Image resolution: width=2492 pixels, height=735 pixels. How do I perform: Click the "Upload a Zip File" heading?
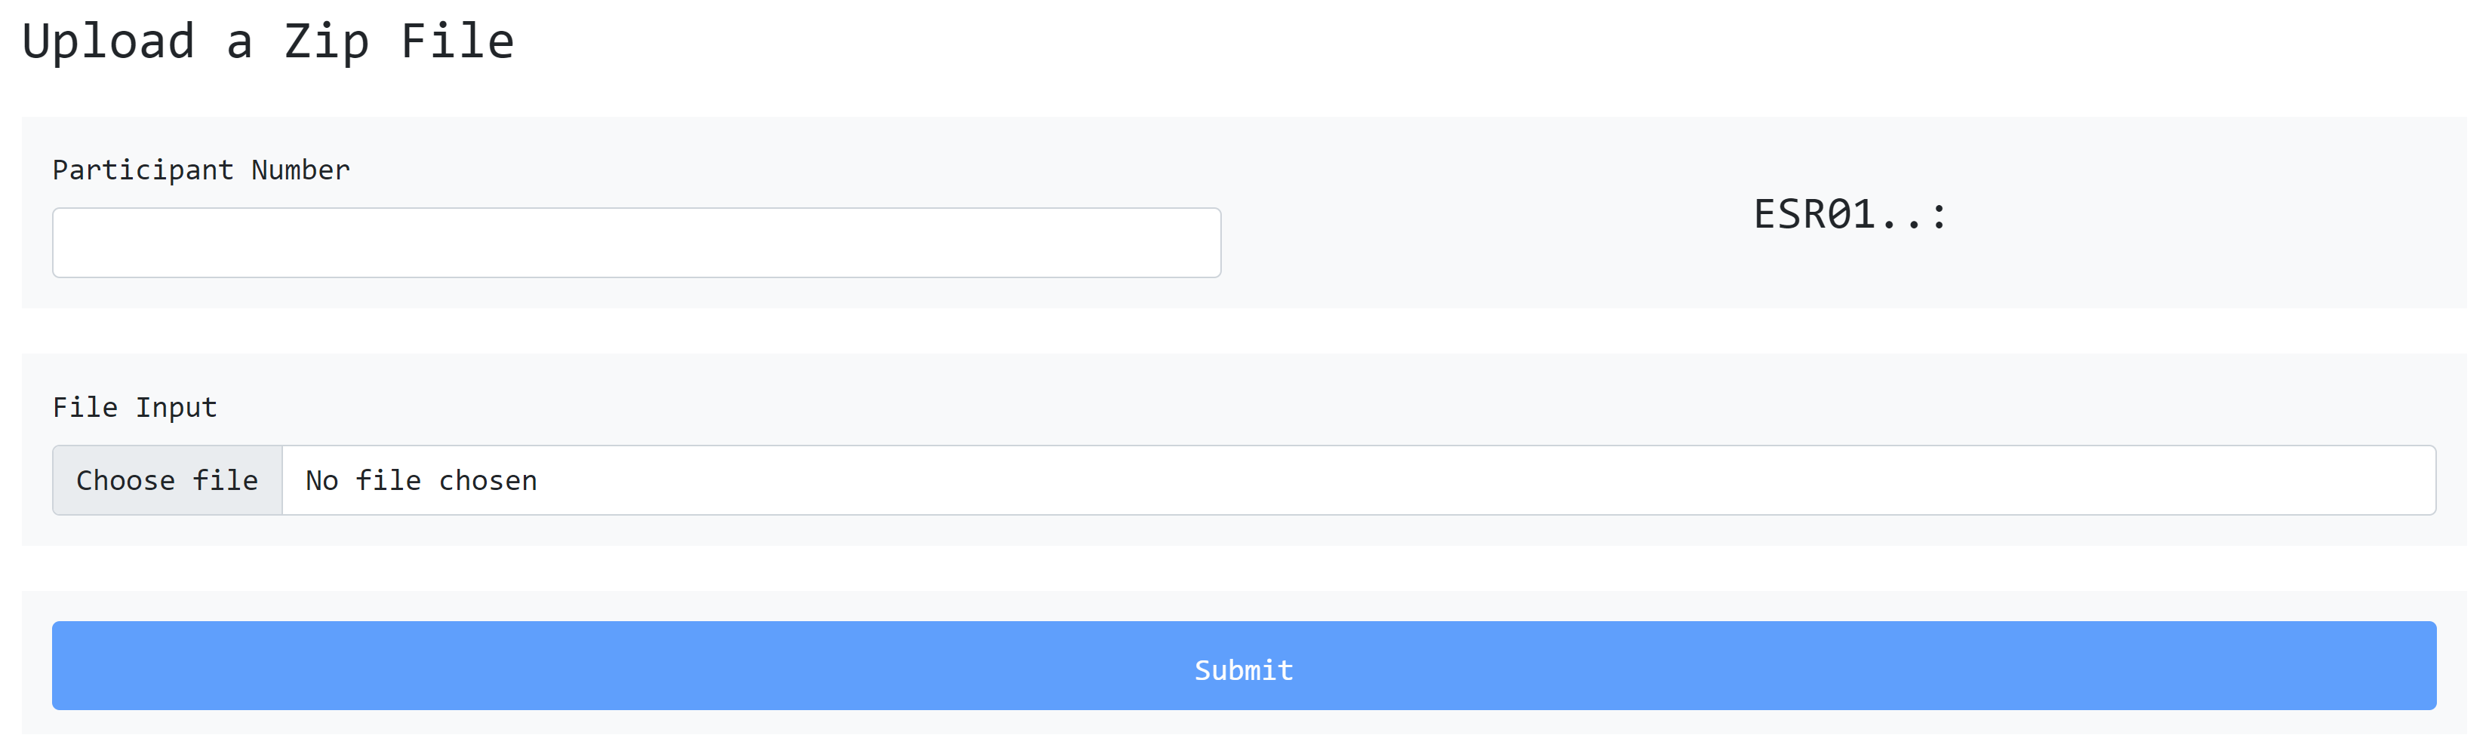(x=268, y=41)
